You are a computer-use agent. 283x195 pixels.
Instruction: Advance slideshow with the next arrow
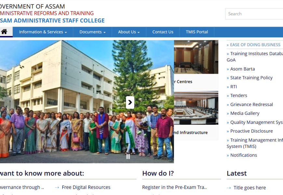[130, 103]
